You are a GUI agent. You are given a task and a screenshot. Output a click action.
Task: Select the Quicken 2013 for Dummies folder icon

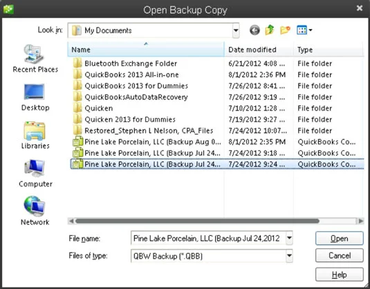point(77,119)
